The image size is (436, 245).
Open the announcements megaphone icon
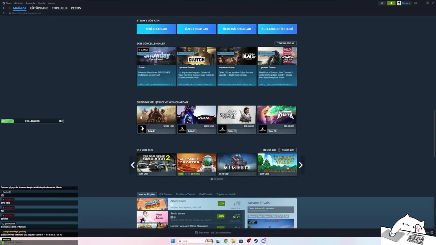(382, 3)
